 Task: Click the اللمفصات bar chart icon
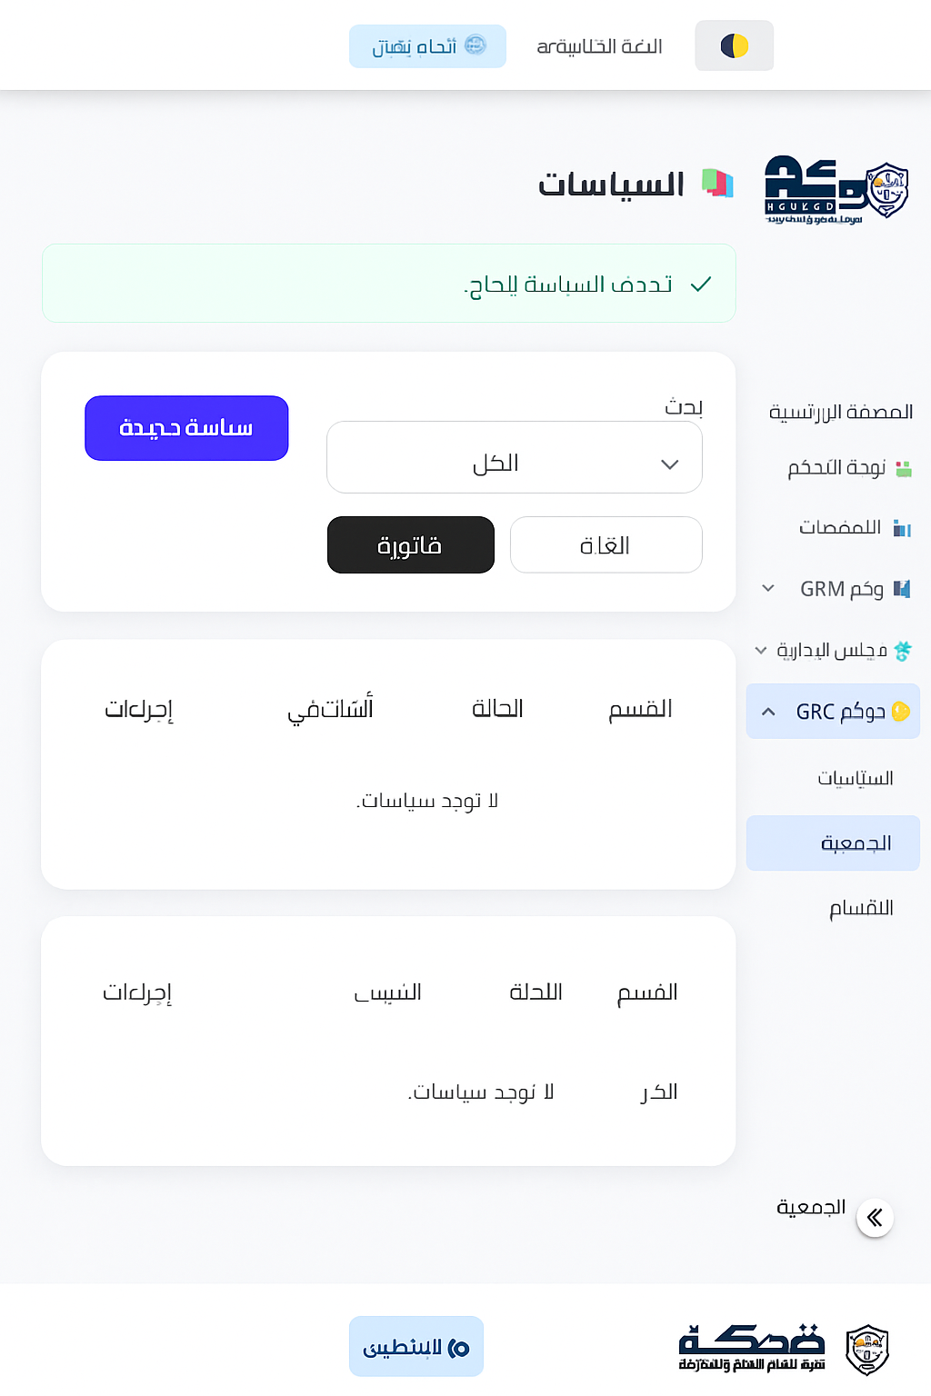coord(904,528)
